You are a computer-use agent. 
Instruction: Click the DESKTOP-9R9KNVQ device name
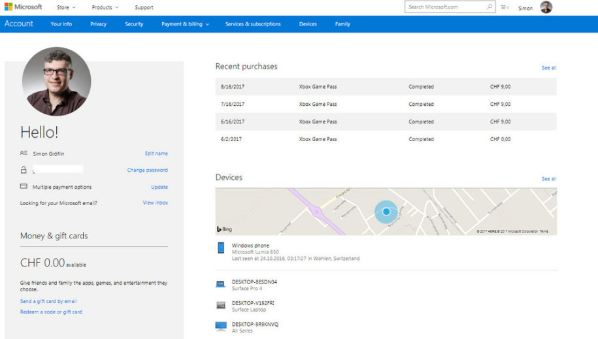tap(255, 324)
